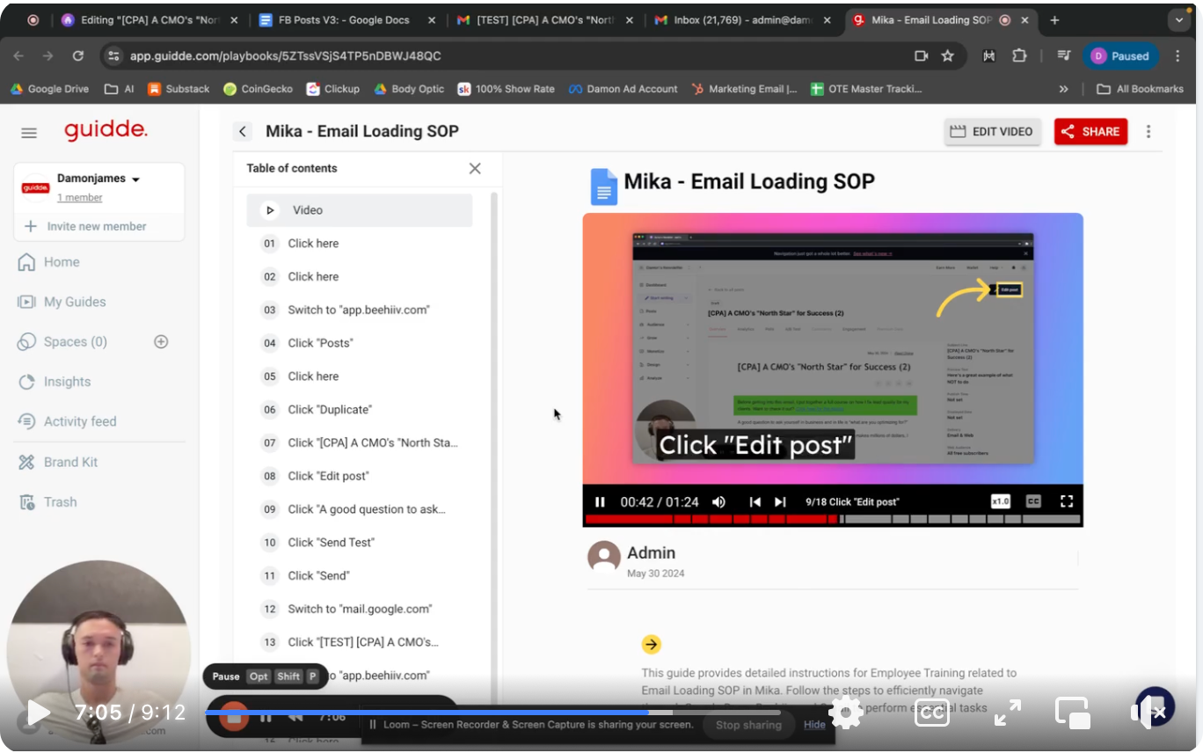Select step 01 Click here
Screen dimensions: 1203x753
point(359,244)
